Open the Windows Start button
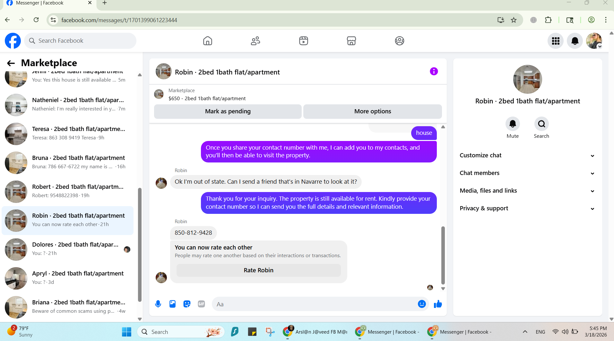 pyautogui.click(x=126, y=332)
